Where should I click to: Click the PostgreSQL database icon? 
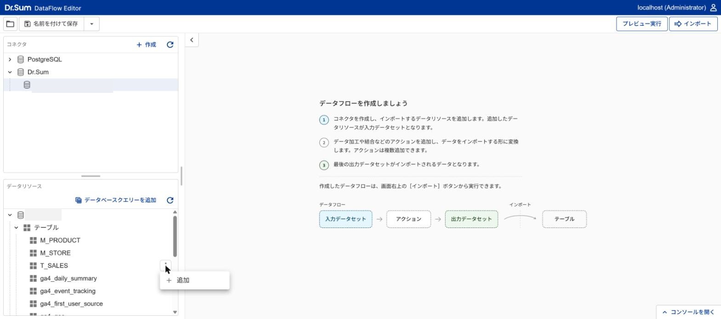pos(21,59)
